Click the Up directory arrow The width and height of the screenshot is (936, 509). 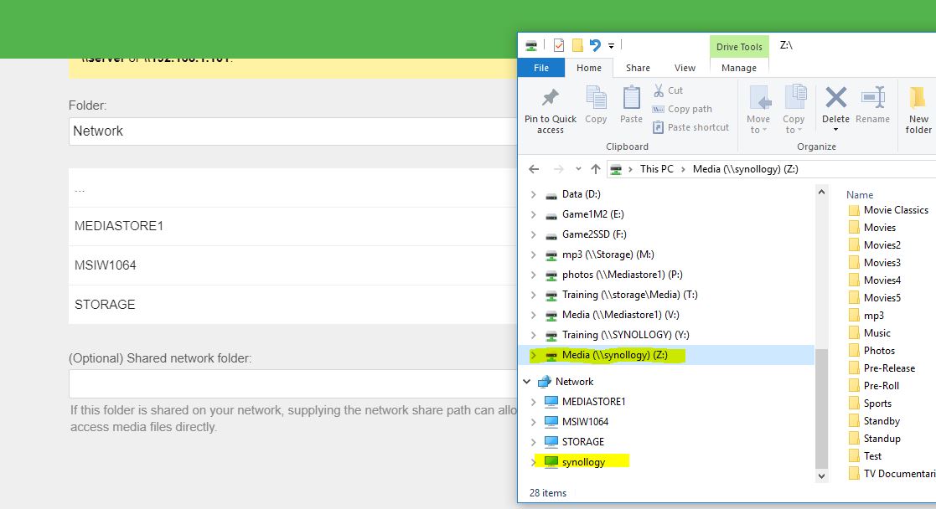tap(596, 169)
